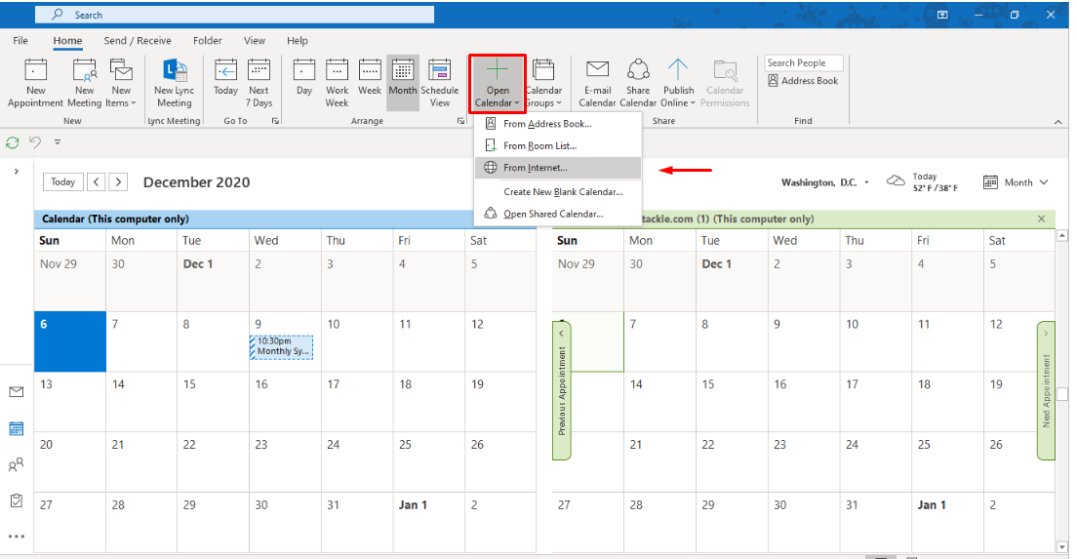Open the Open Calendar dropdown
Screen dimensions: 1077x559
pos(498,84)
